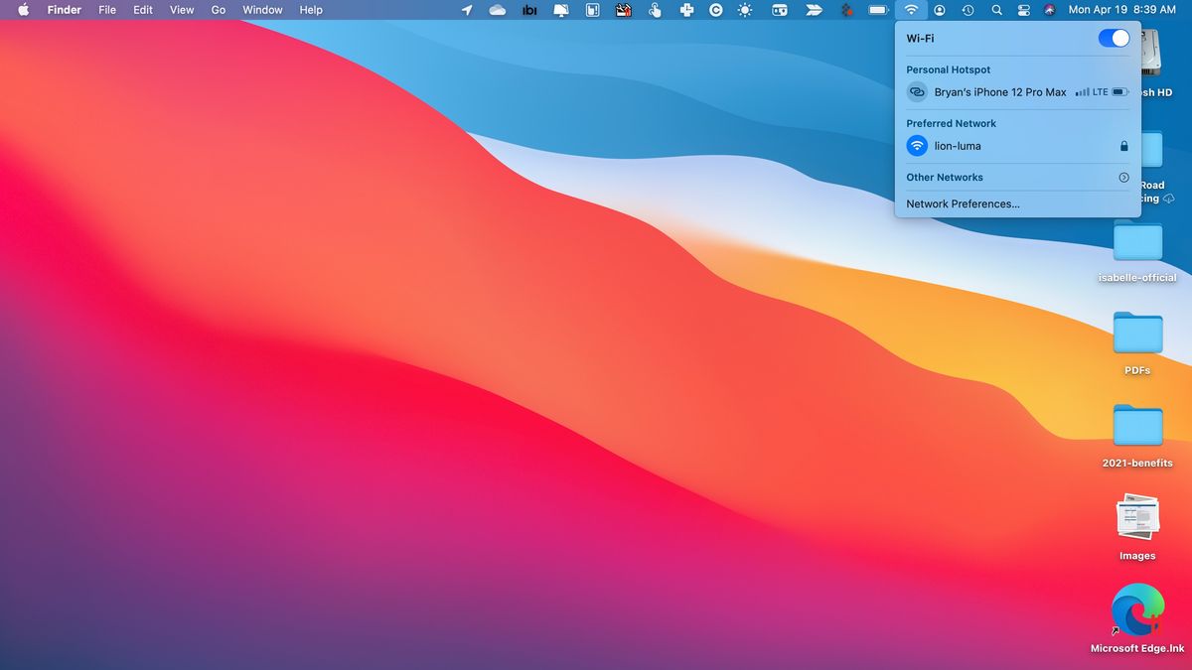This screenshot has height=670, width=1192.
Task: Open Control Center in the menu bar
Action: coord(1023,10)
